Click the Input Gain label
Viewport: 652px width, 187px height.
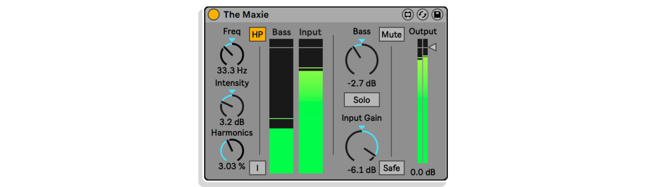(362, 118)
